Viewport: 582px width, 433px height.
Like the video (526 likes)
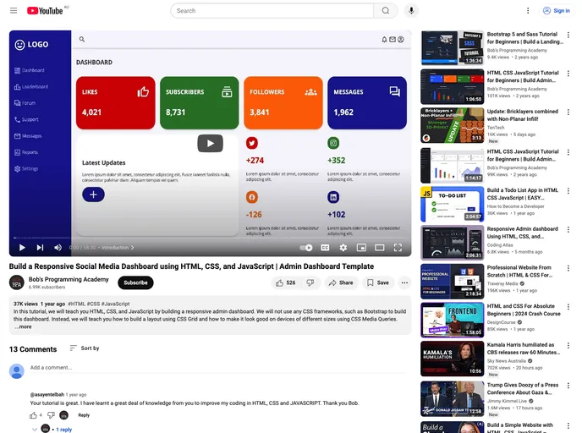[x=285, y=282]
